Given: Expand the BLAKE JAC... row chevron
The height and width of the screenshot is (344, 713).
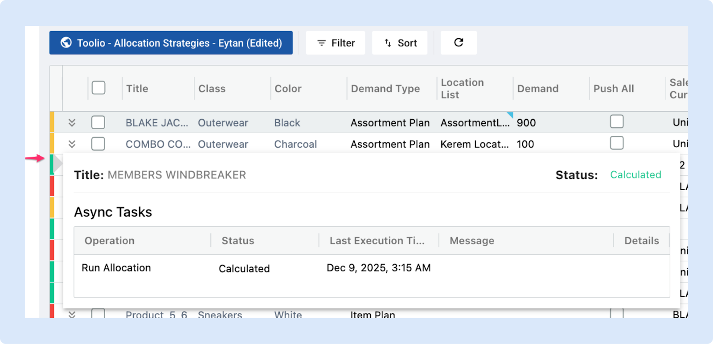Looking at the screenshot, I should pos(72,122).
